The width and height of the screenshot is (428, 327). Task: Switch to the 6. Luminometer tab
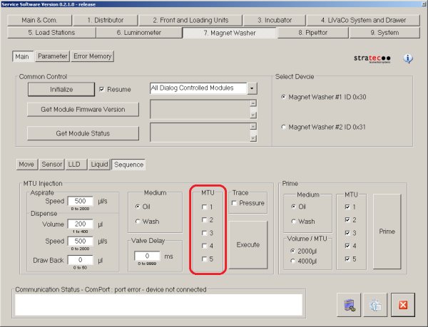(138, 32)
